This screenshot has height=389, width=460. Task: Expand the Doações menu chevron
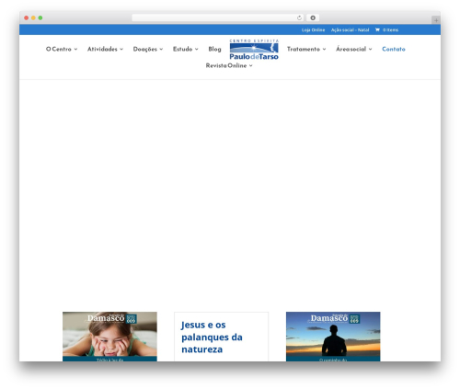(161, 49)
